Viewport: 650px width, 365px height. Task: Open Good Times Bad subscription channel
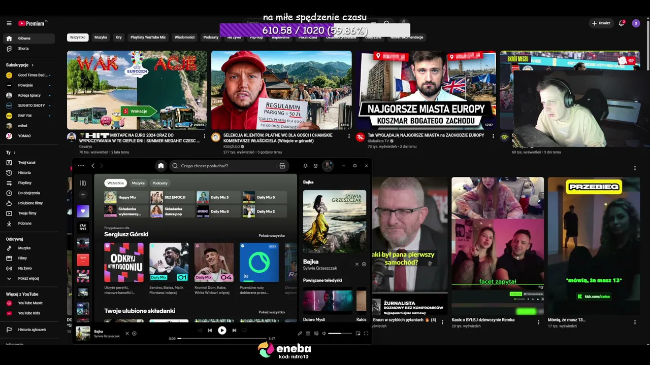pyautogui.click(x=29, y=75)
